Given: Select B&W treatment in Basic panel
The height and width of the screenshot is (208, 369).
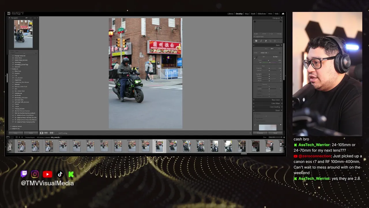Looking at the screenshot, I should coord(272,49).
